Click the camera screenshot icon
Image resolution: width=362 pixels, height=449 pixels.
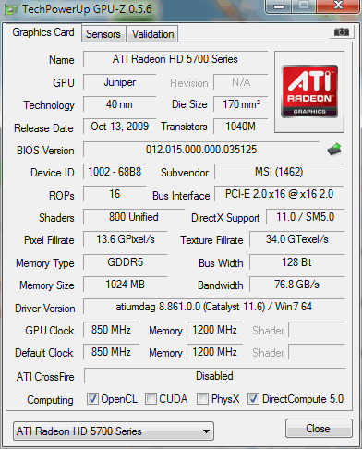pyautogui.click(x=342, y=31)
